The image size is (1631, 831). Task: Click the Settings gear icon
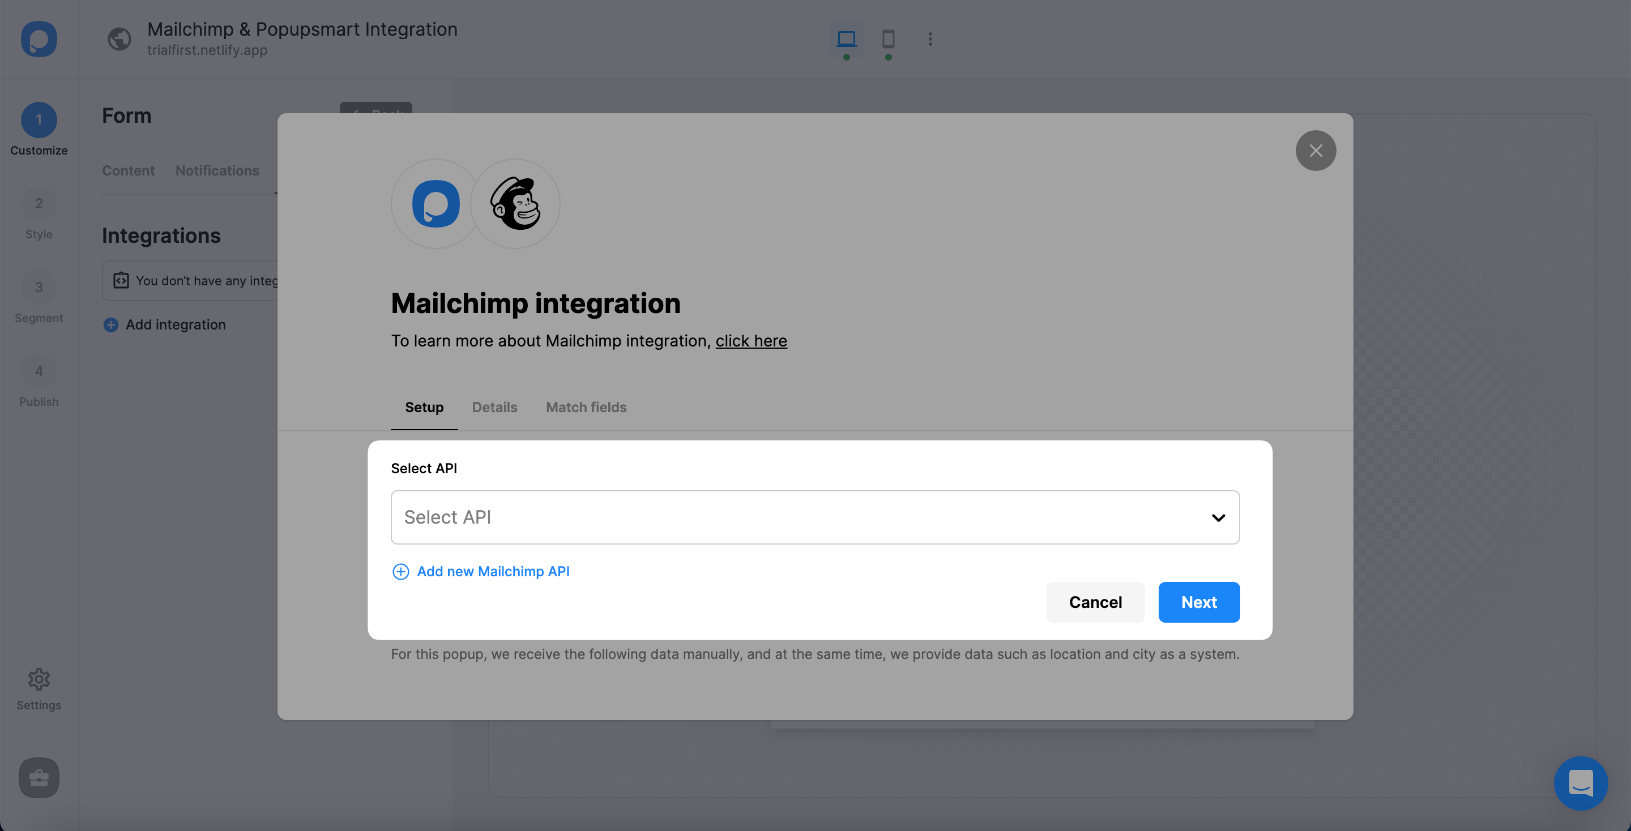38,678
